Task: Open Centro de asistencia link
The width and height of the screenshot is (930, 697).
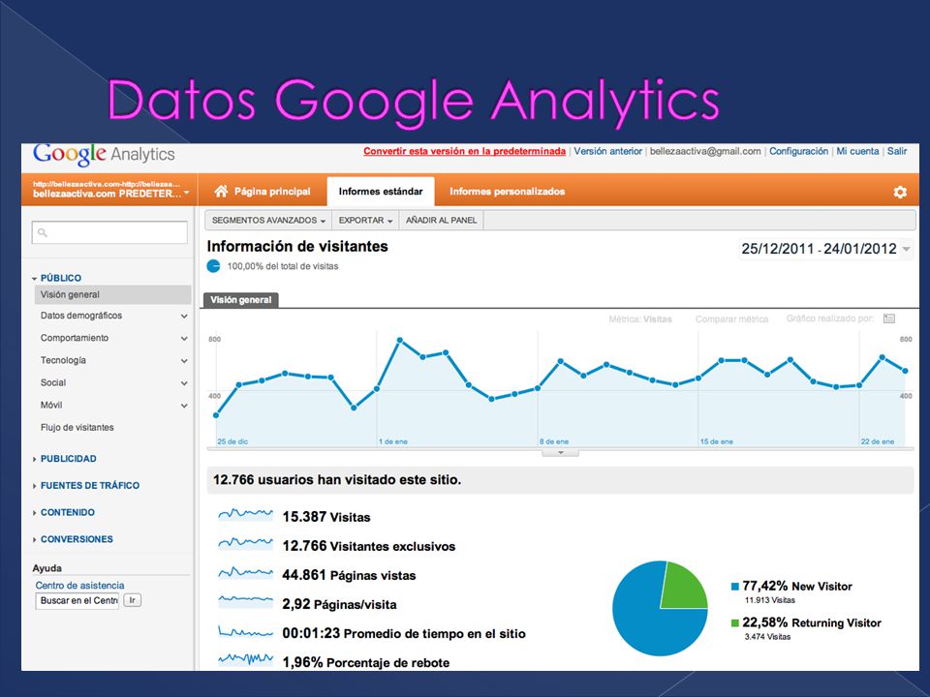Action: 80,586
